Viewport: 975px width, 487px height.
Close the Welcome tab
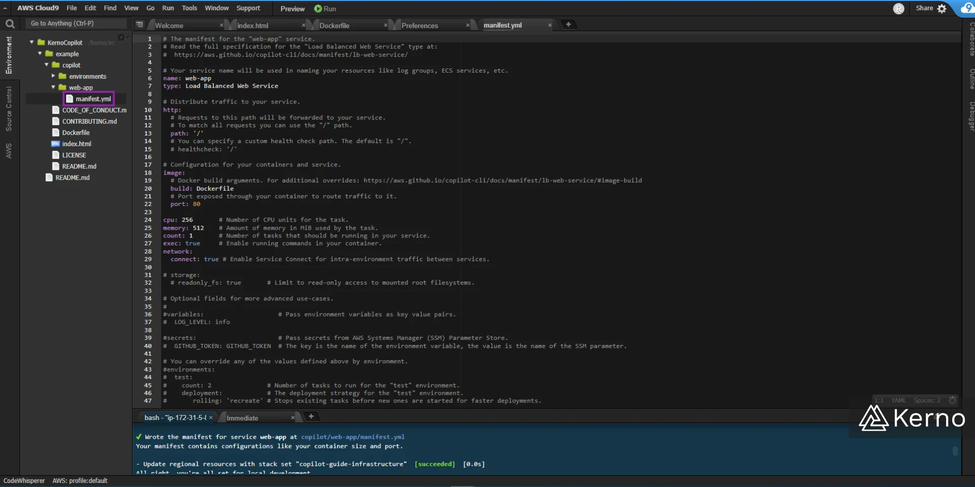click(x=221, y=25)
